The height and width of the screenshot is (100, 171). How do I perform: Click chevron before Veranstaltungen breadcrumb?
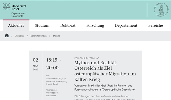pos(27,36)
